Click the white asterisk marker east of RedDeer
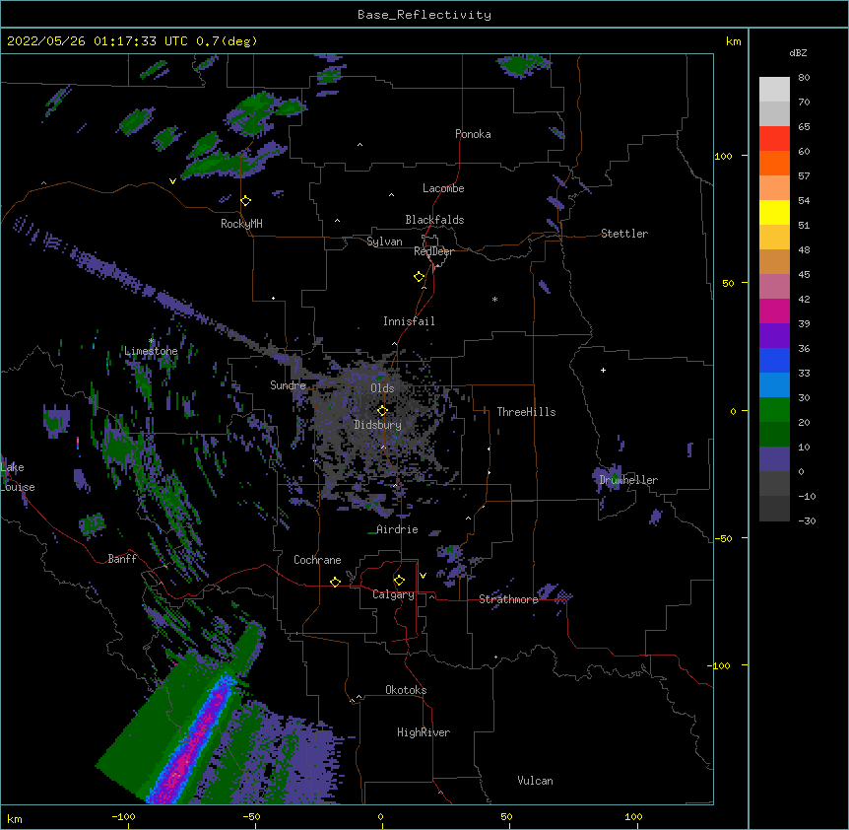Image resolution: width=849 pixels, height=830 pixels. click(494, 299)
